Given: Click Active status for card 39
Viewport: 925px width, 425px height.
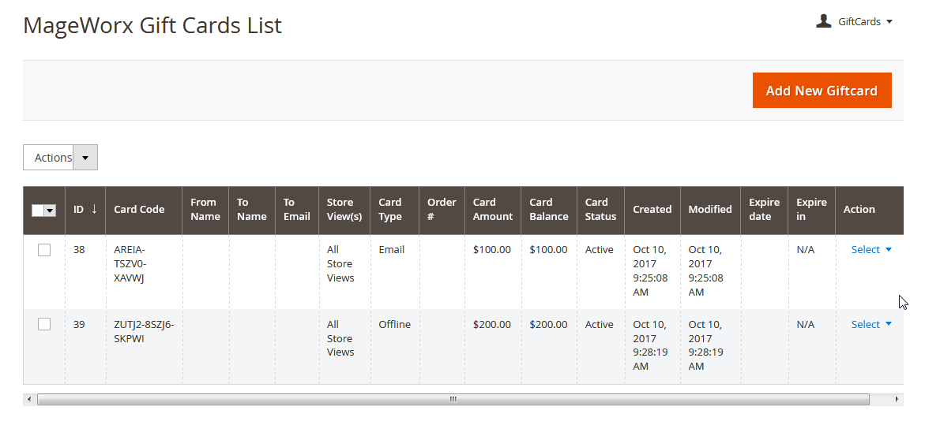Looking at the screenshot, I should pos(600,324).
